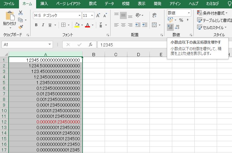The image size is (232, 153).
Task: Switch to the 表示 tab
Action: pyautogui.click(x=142, y=3)
